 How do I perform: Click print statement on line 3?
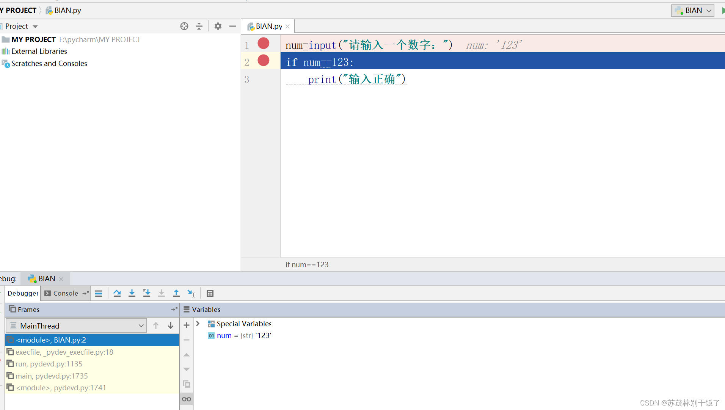coord(357,79)
